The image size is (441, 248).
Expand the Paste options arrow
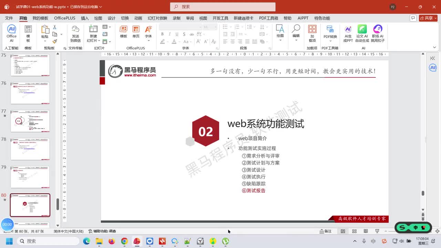(45, 40)
